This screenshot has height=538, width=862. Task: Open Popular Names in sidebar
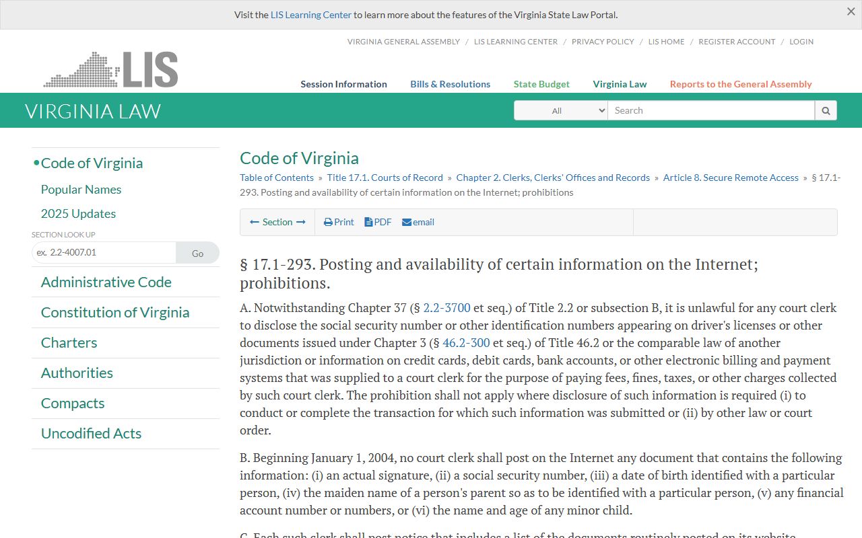click(x=81, y=190)
